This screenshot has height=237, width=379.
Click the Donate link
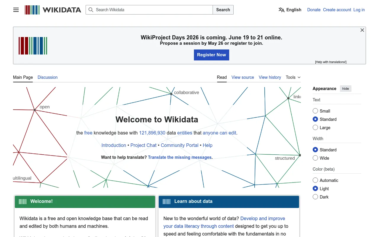click(314, 10)
